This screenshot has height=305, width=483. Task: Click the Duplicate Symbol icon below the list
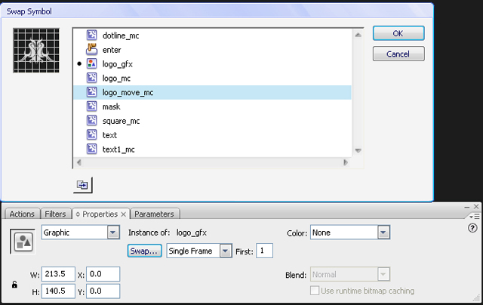[82, 185]
